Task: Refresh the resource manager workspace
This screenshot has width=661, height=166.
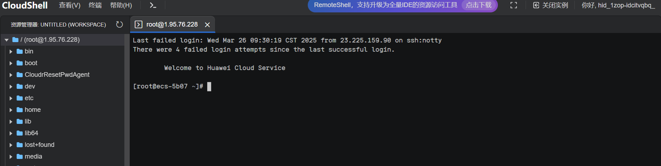Action: pyautogui.click(x=119, y=24)
